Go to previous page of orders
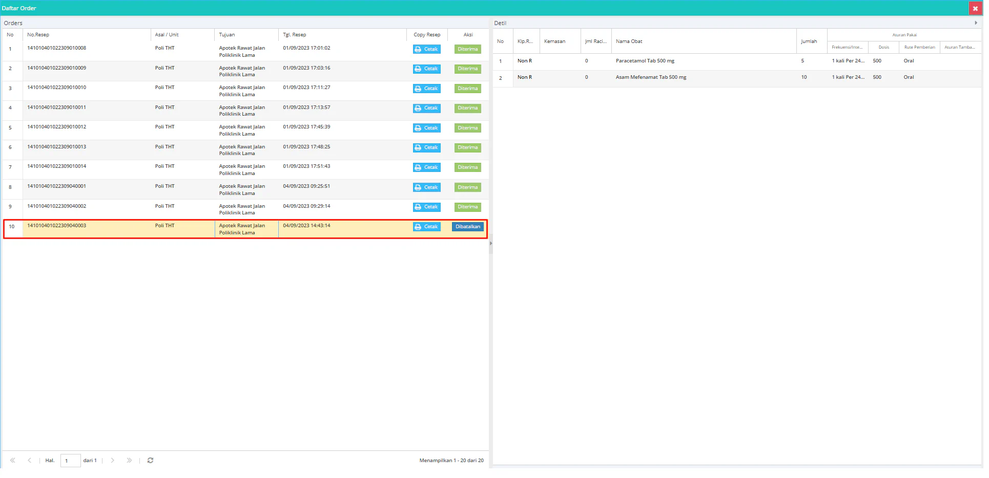Viewport: 989px width, 478px height. point(29,460)
